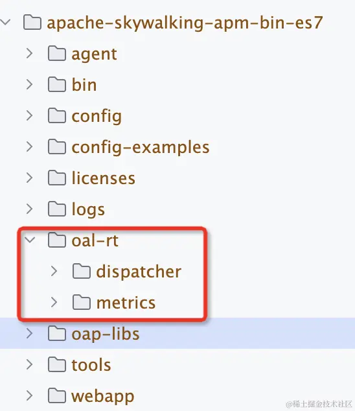Collapse the apache-skywalking-apm-bin-es7 root folder

click(x=5, y=22)
